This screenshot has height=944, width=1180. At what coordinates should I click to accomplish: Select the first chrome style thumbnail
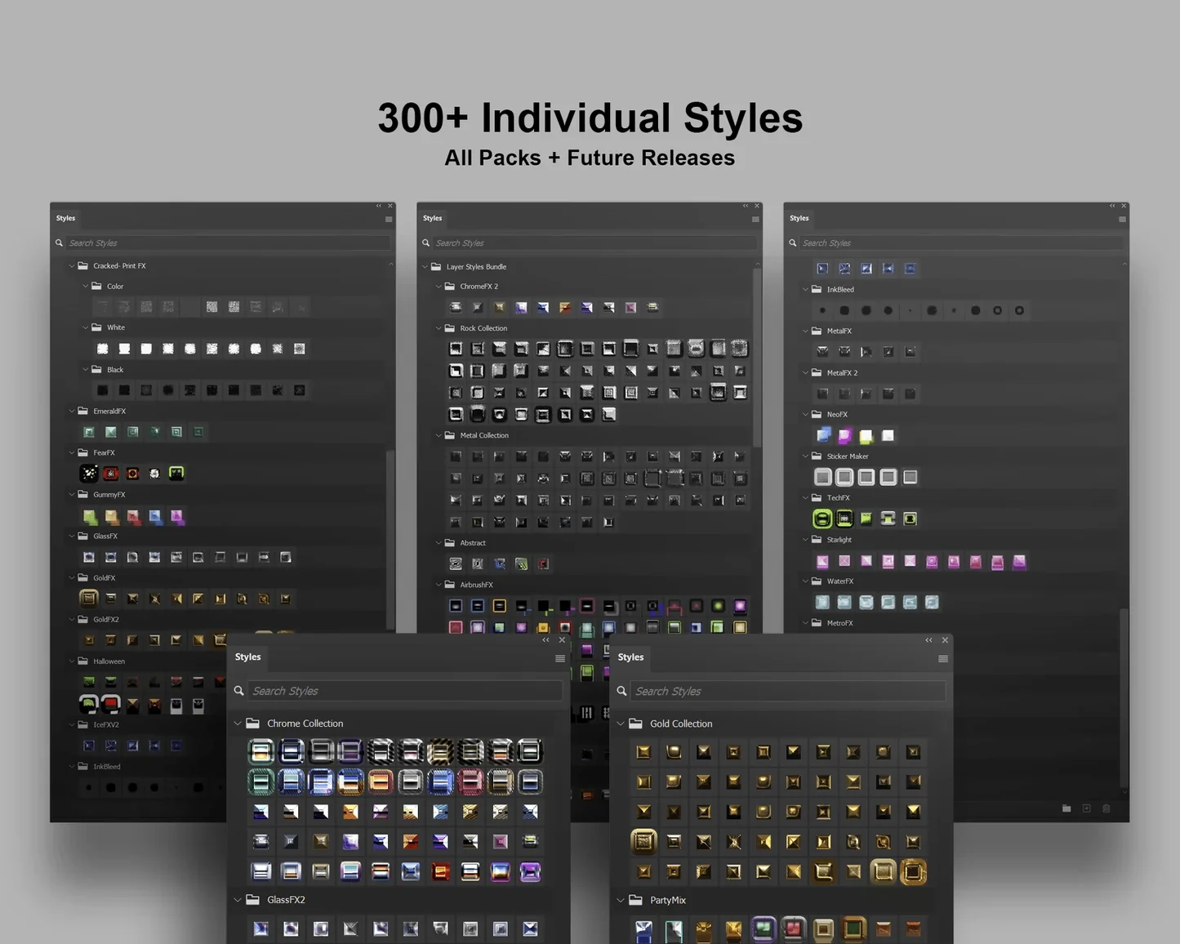(x=261, y=751)
